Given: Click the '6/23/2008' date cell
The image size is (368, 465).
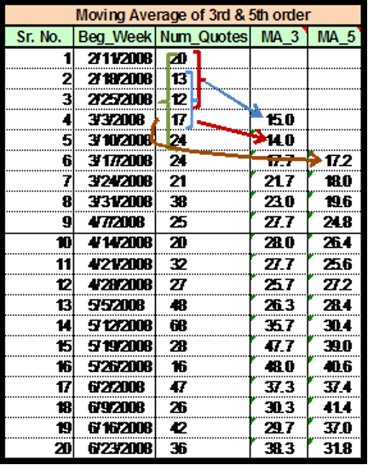Looking at the screenshot, I should click(x=114, y=448).
